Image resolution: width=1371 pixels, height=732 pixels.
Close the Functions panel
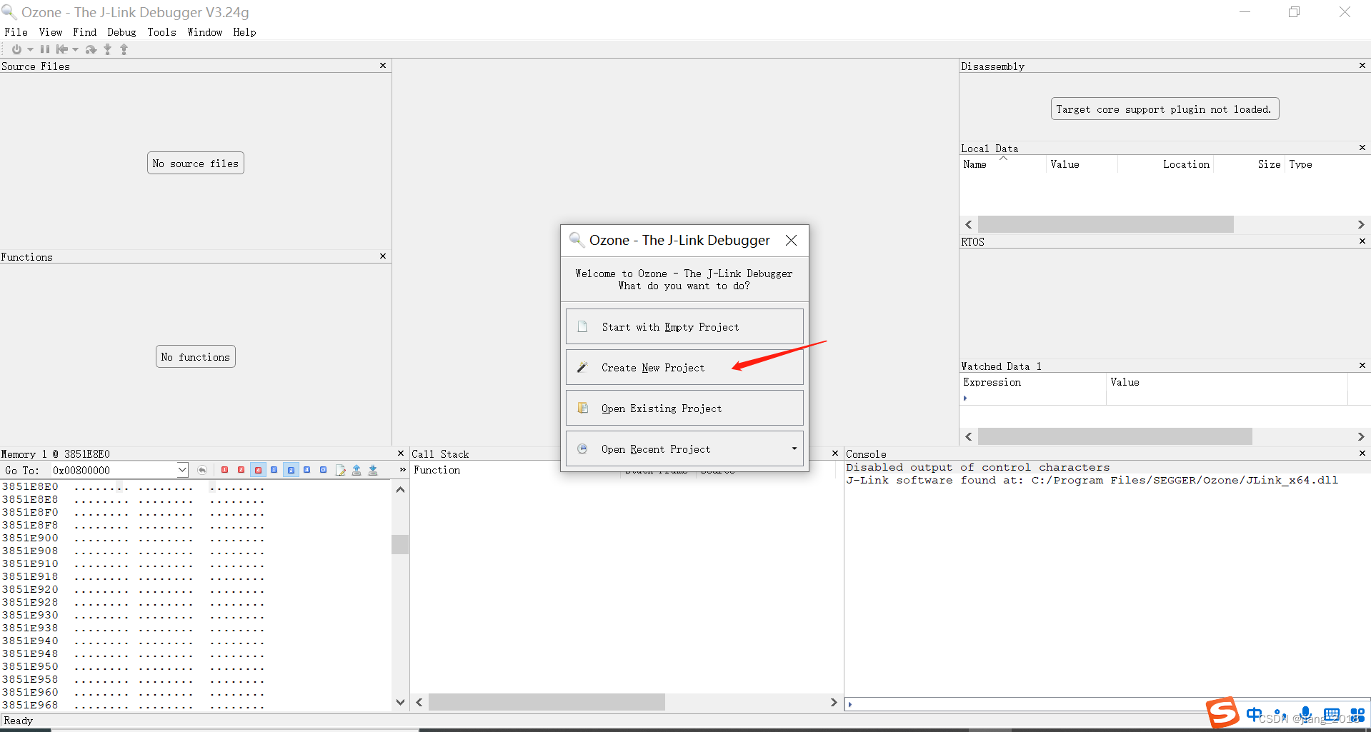pos(383,256)
